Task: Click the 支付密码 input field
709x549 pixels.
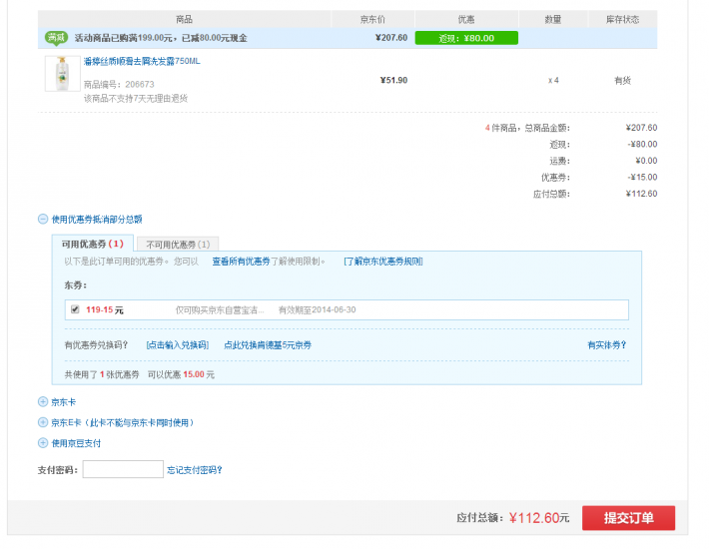Action: (x=123, y=469)
